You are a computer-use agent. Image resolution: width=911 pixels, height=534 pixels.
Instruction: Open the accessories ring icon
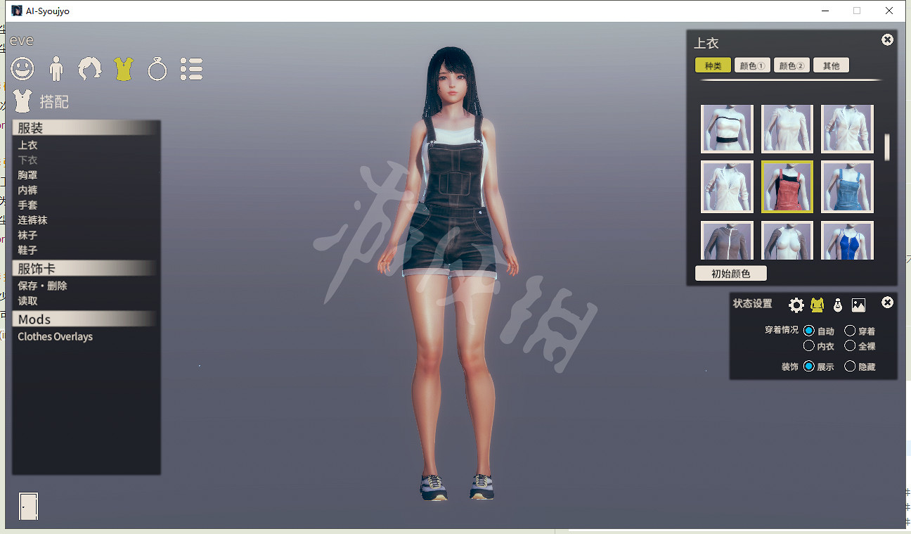pyautogui.click(x=157, y=68)
